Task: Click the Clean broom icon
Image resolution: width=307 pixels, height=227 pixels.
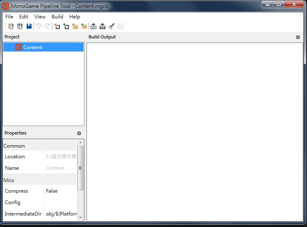Action: [111, 26]
